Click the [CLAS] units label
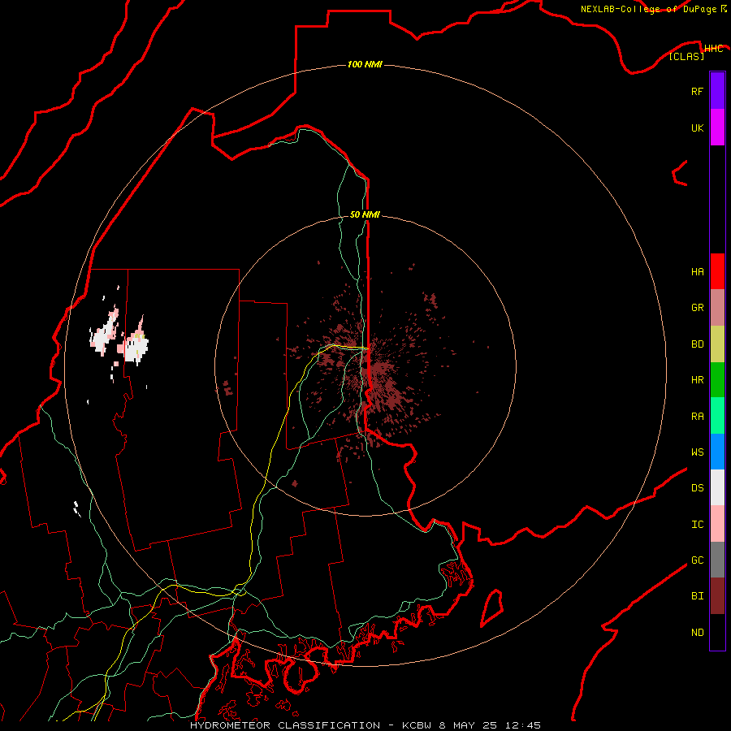Image resolution: width=731 pixels, height=731 pixels. [x=686, y=57]
